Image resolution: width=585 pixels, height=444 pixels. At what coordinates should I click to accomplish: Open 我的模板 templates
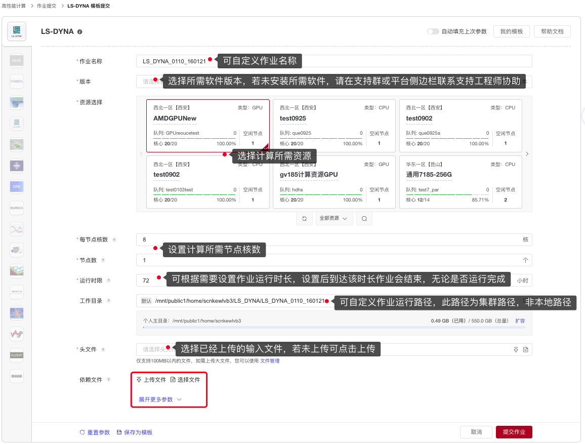pyautogui.click(x=511, y=31)
